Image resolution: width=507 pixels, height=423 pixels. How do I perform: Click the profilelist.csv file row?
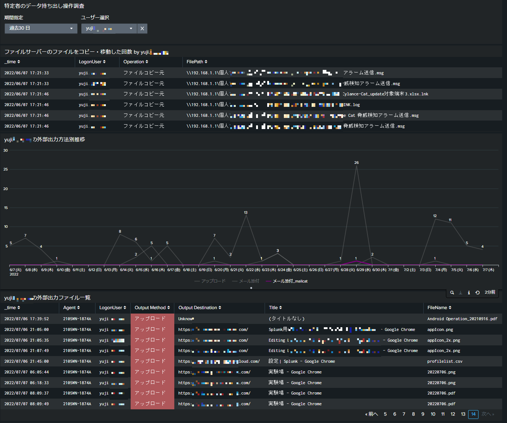pos(444,361)
